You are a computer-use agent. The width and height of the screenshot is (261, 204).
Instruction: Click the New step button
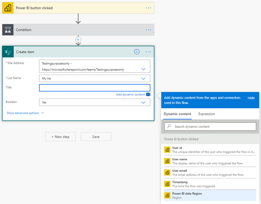point(60,137)
